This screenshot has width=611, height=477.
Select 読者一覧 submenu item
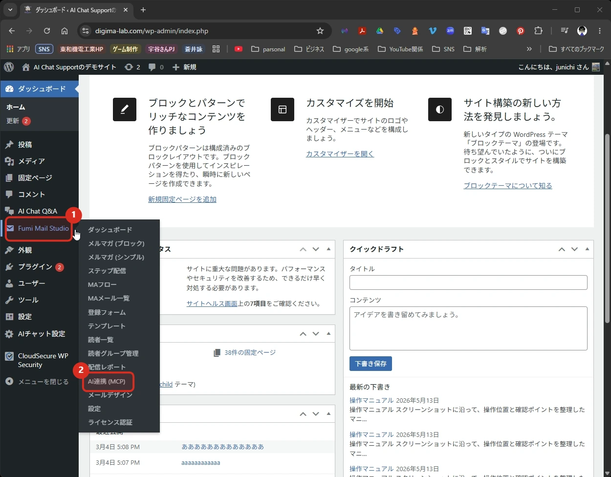tap(101, 340)
